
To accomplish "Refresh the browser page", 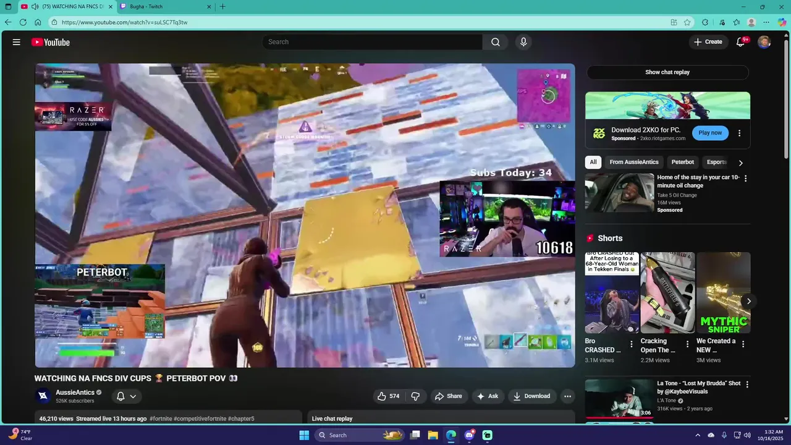I will coord(23,22).
